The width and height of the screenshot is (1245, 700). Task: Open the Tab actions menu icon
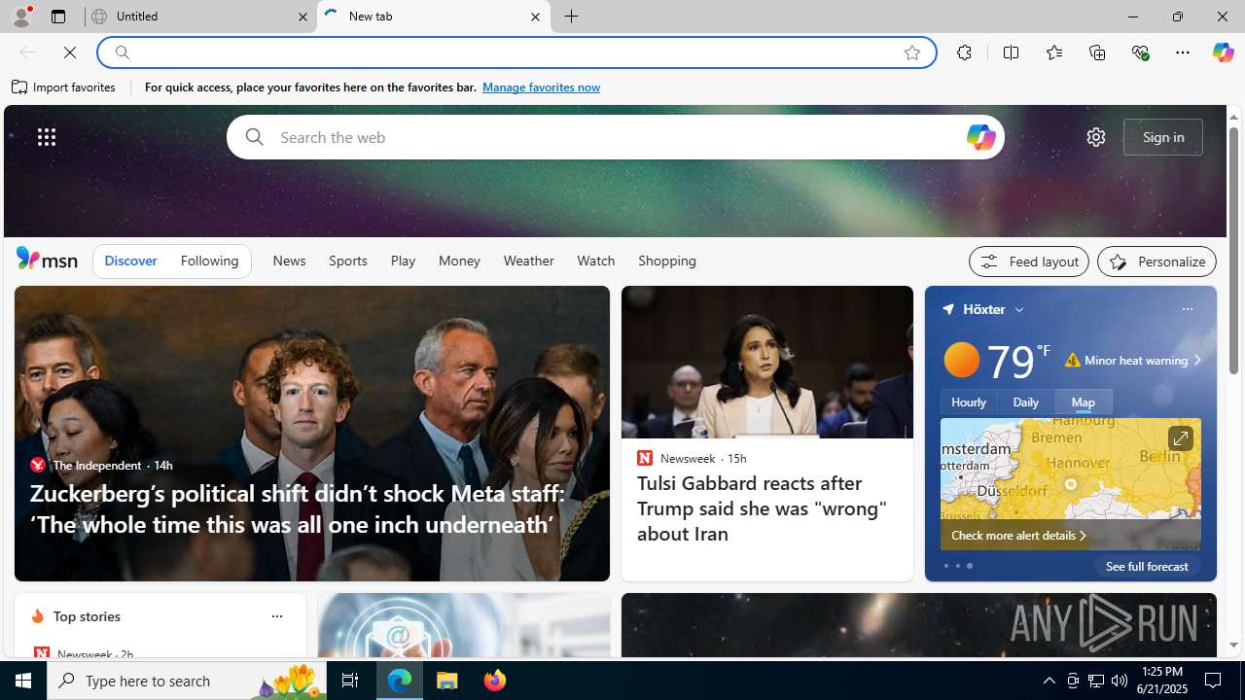[x=57, y=17]
